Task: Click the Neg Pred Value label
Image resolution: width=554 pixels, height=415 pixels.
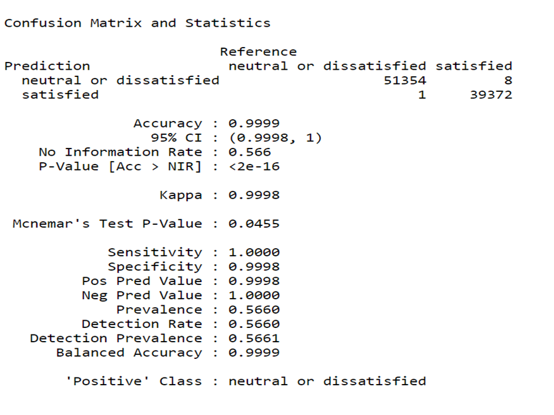Action: pos(142,295)
